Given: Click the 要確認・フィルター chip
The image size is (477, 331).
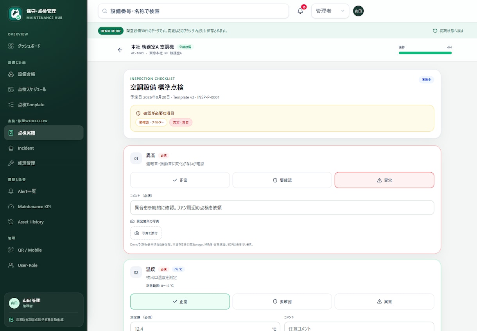Looking at the screenshot, I should 151,122.
